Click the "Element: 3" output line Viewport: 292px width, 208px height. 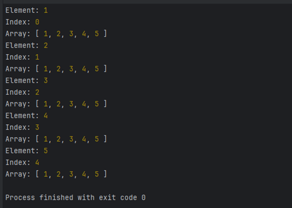(26, 81)
